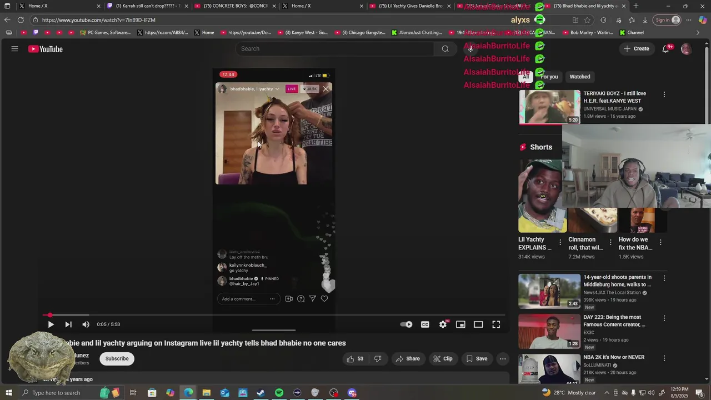Screen dimensions: 711x400
Task: Toggle theater mode
Action: (478, 324)
